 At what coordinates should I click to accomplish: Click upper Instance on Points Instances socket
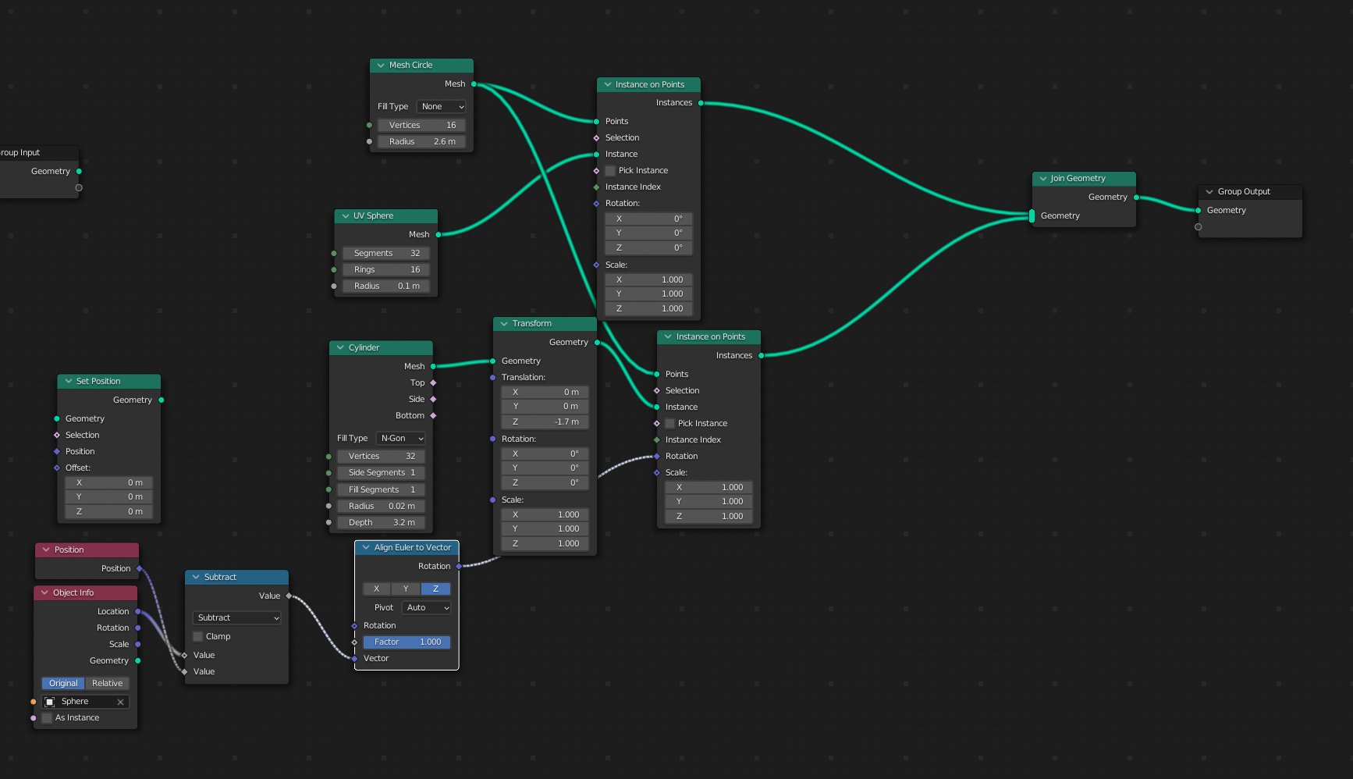[x=701, y=103]
